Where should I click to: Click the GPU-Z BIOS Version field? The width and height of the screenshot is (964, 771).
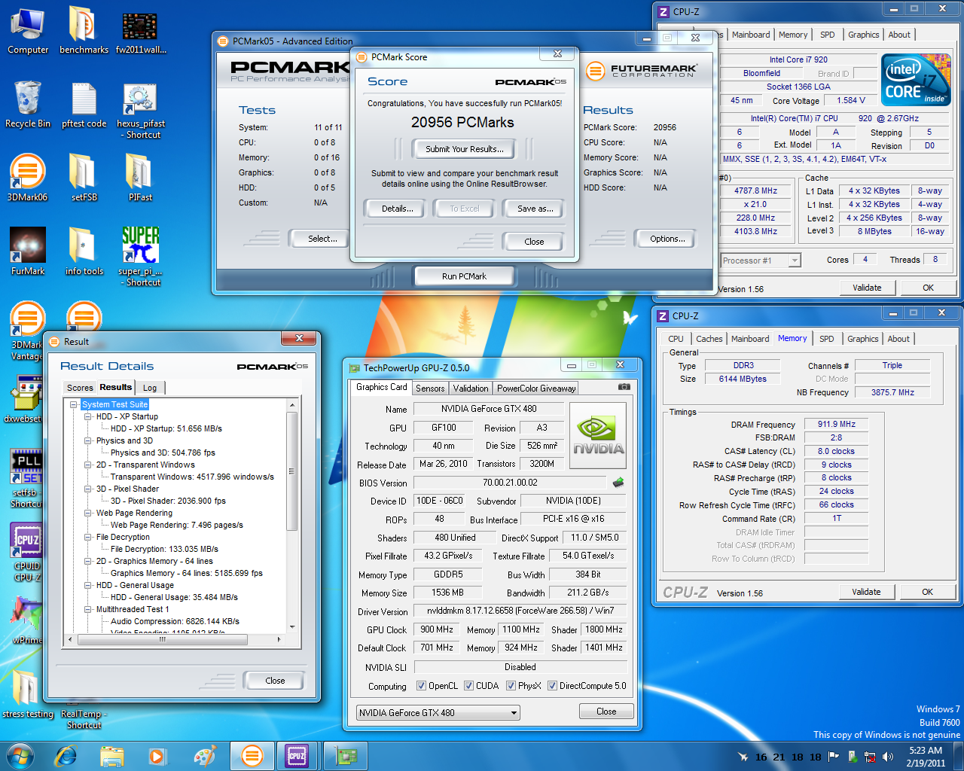tap(510, 483)
